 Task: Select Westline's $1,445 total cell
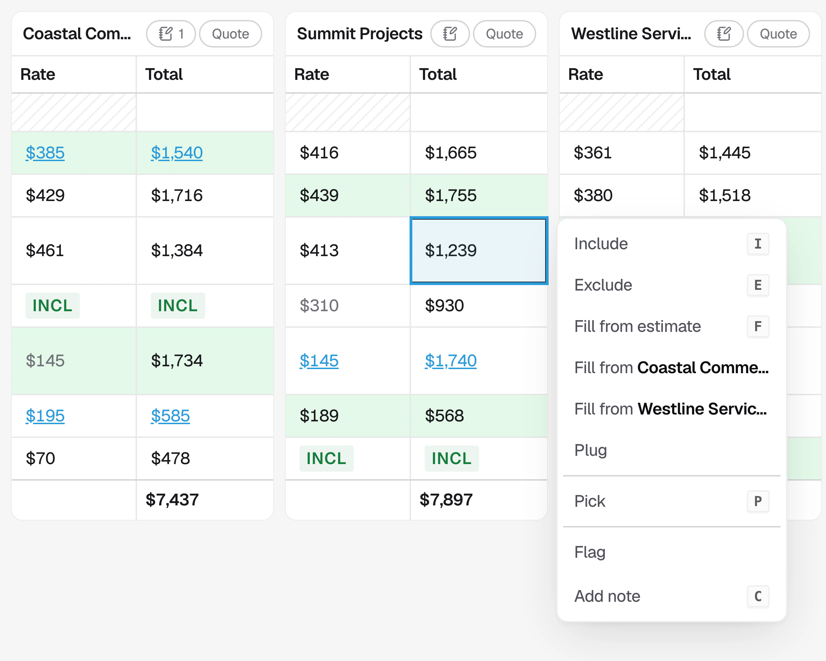(x=753, y=153)
